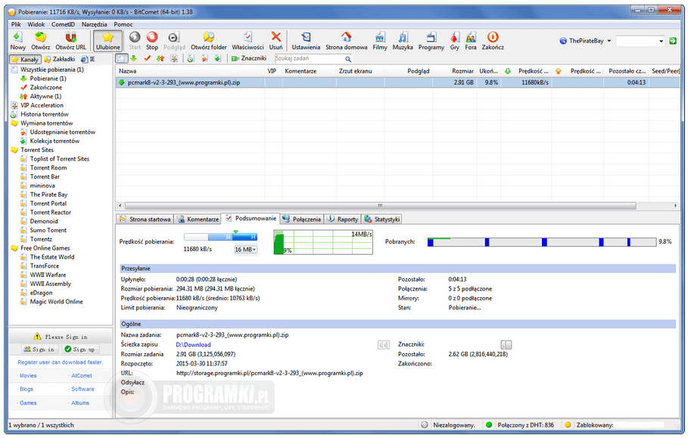Delete the task with Usuń
This screenshot has width=688, height=438.
tap(276, 41)
